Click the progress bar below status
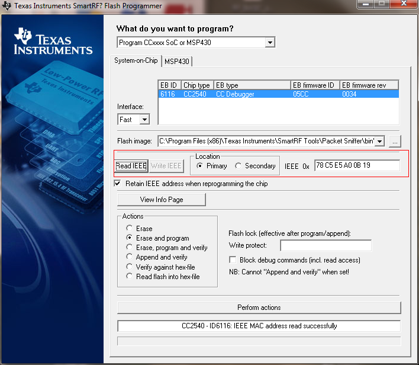419x365 pixels. pos(259,341)
